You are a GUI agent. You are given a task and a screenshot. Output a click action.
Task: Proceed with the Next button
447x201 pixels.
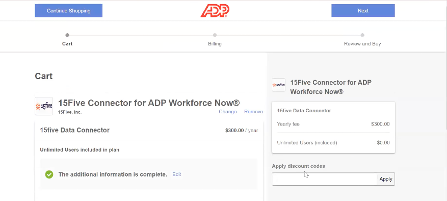pos(363,11)
